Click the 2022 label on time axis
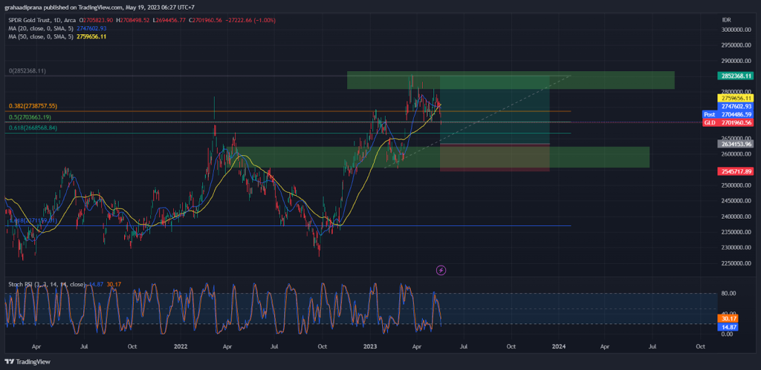The height and width of the screenshot is (370, 761). pos(180,347)
